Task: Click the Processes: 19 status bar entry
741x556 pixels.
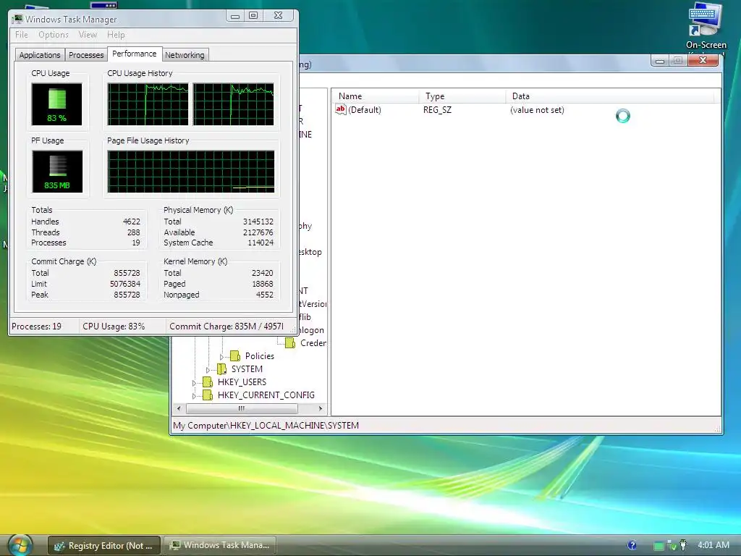Action: [x=44, y=327]
